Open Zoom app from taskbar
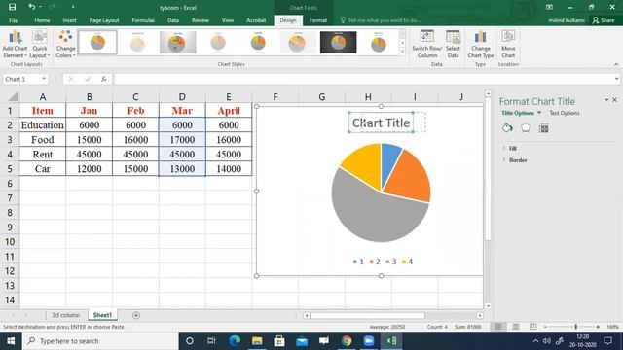Viewport: 623px width, 350px height. coord(369,341)
